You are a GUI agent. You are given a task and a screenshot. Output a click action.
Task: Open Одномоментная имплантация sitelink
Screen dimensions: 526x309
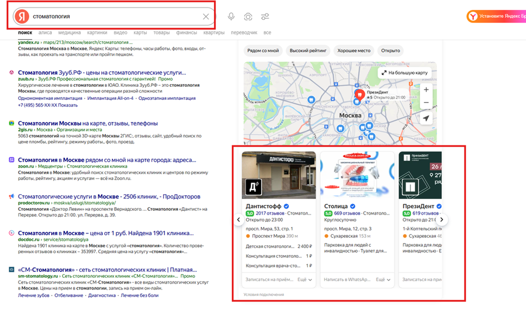[50, 98]
